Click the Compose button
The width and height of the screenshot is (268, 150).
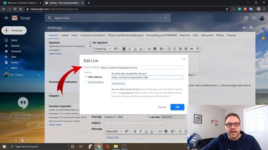tap(14, 30)
